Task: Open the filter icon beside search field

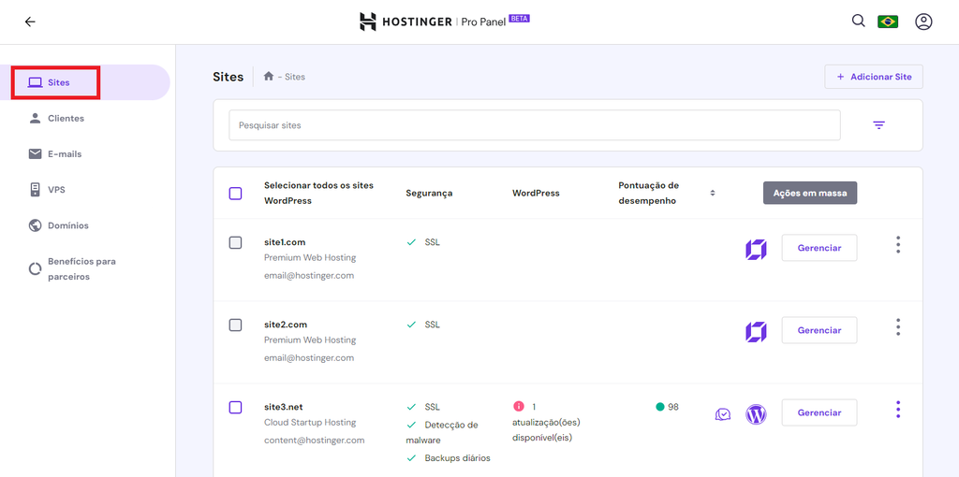Action: (878, 125)
